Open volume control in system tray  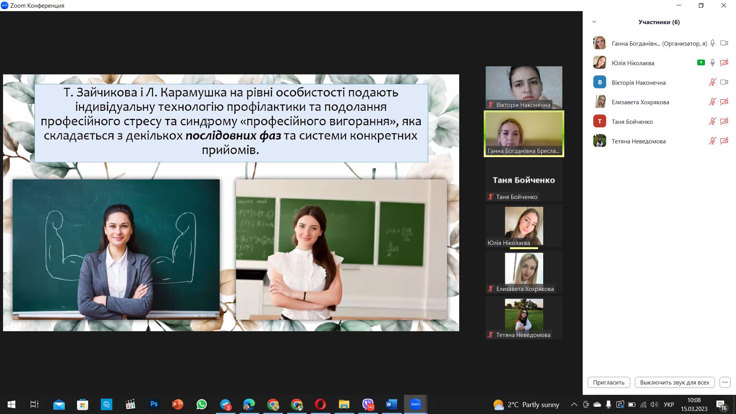coord(654,404)
